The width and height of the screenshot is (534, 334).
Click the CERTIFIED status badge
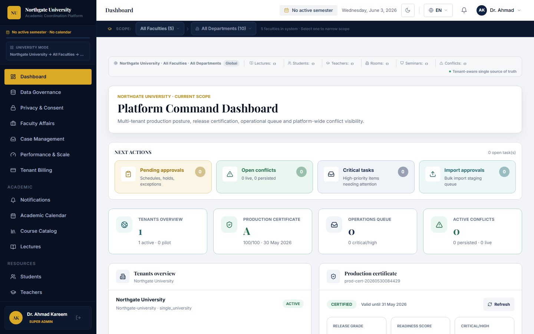click(x=342, y=304)
